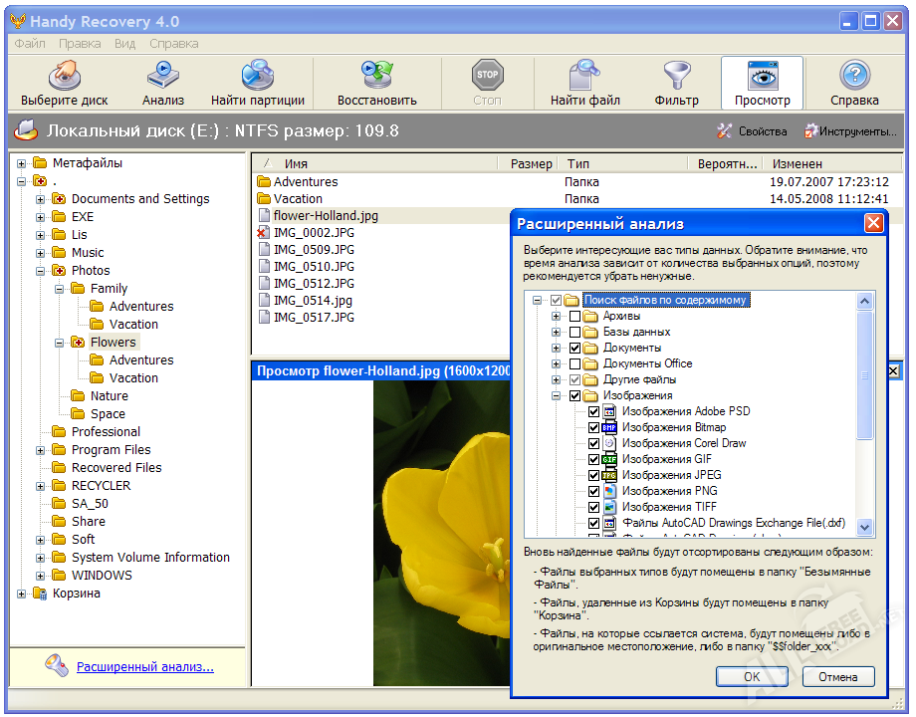Check the 'Архивы' checkbox
Image resolution: width=916 pixels, height=717 pixels.
[x=575, y=317]
